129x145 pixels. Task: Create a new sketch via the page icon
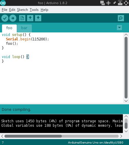click(x=22, y=18)
